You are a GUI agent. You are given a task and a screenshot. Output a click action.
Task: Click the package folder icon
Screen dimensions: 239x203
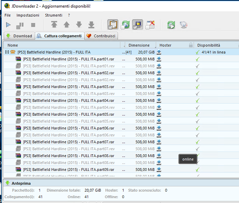(x=13, y=52)
